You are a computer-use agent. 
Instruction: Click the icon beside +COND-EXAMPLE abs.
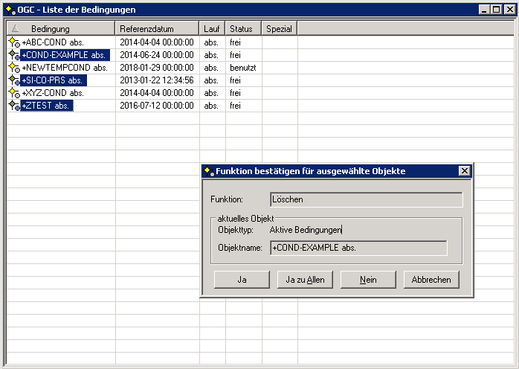coord(13,55)
